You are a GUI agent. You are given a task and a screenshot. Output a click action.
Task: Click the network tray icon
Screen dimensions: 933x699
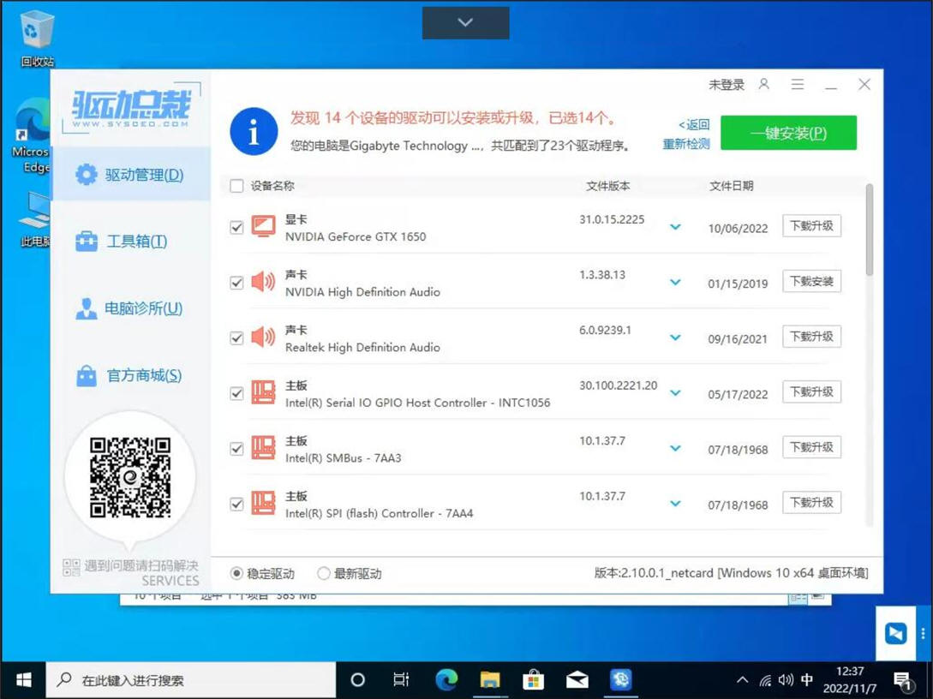pyautogui.click(x=765, y=680)
